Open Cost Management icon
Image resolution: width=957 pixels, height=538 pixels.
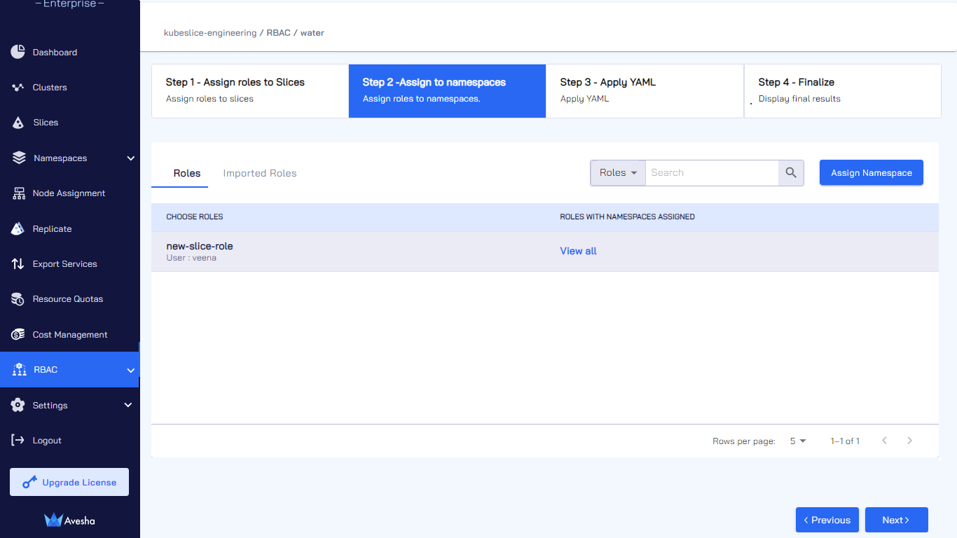[18, 335]
